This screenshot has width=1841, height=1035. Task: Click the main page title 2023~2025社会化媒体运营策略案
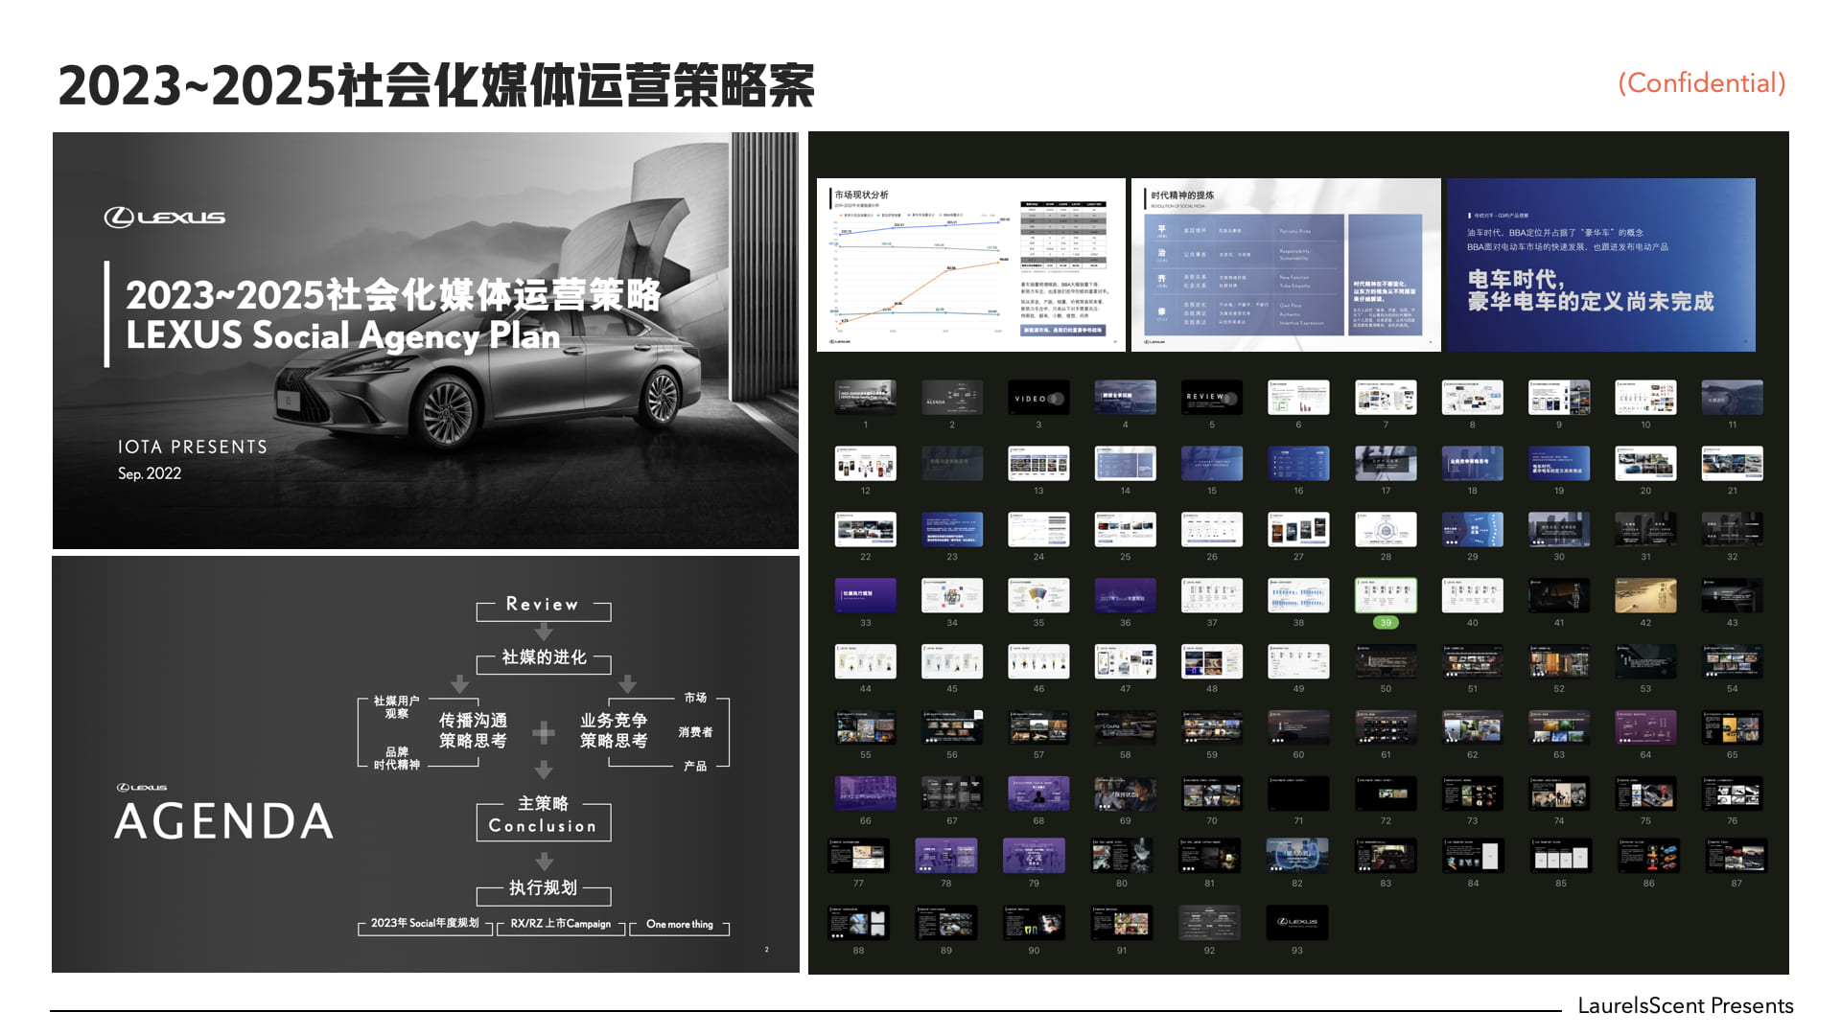[436, 86]
